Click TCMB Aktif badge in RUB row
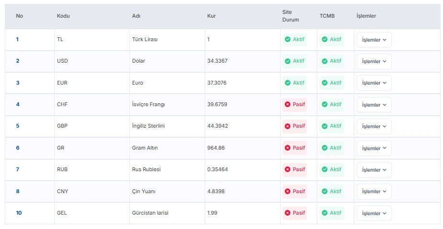 (x=332, y=169)
